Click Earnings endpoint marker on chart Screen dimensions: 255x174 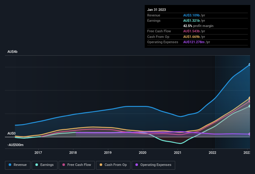[x=250, y=106]
